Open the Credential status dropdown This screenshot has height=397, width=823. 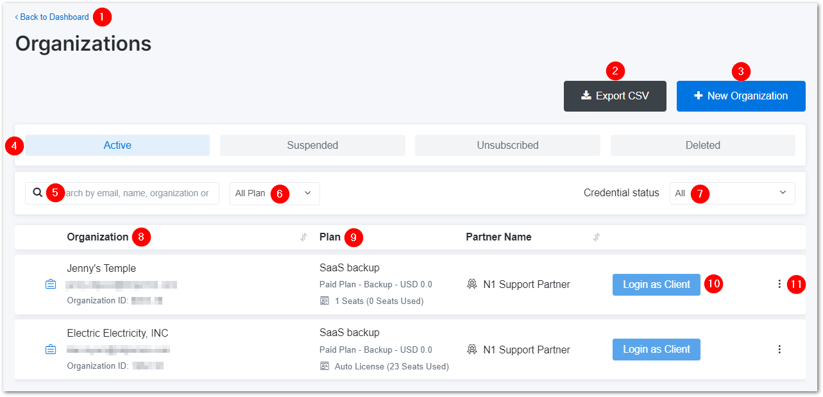[732, 193]
